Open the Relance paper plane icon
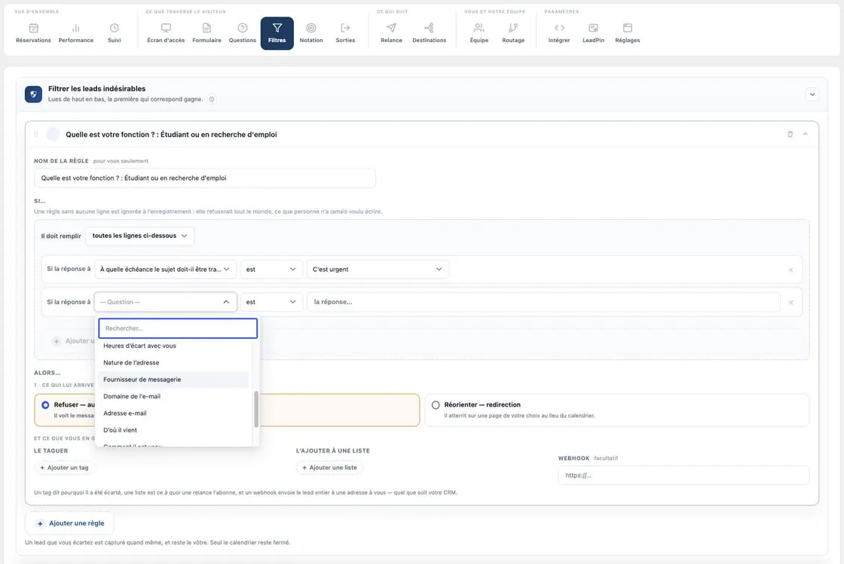This screenshot has height=564, width=844. pyautogui.click(x=391, y=28)
